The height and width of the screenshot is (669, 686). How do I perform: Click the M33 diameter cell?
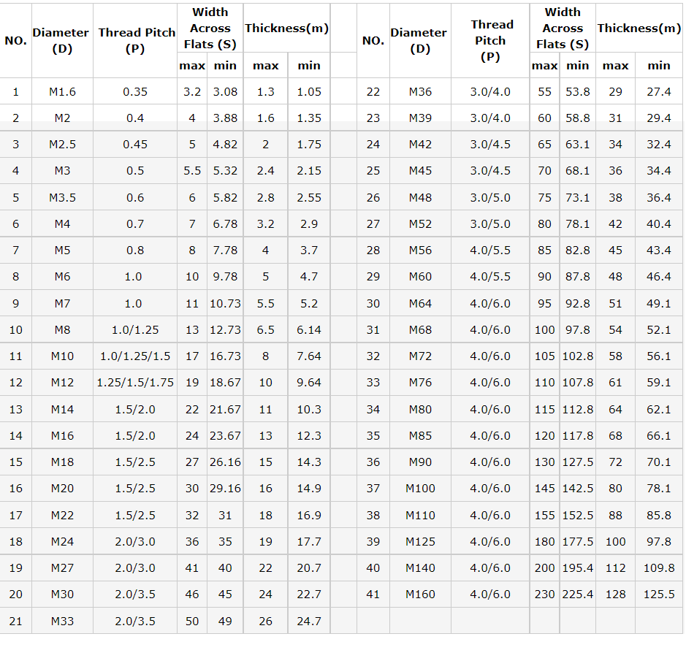tap(62, 621)
